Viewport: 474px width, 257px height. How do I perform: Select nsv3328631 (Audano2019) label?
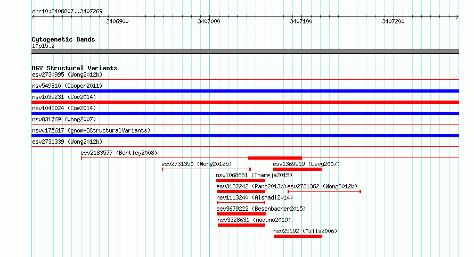point(254,220)
